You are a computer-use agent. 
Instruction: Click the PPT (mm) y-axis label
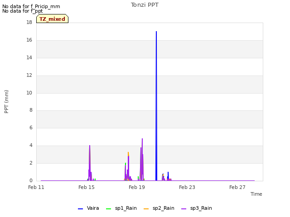click(x=6, y=101)
